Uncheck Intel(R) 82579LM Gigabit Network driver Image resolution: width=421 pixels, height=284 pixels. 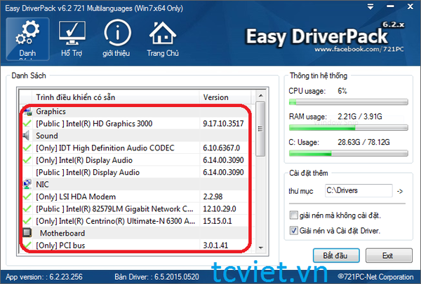(x=27, y=208)
